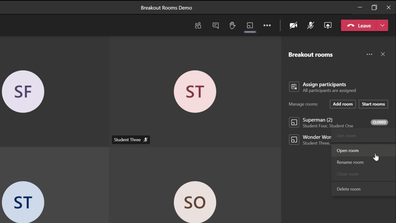Open the meeting chat

[x=216, y=25]
